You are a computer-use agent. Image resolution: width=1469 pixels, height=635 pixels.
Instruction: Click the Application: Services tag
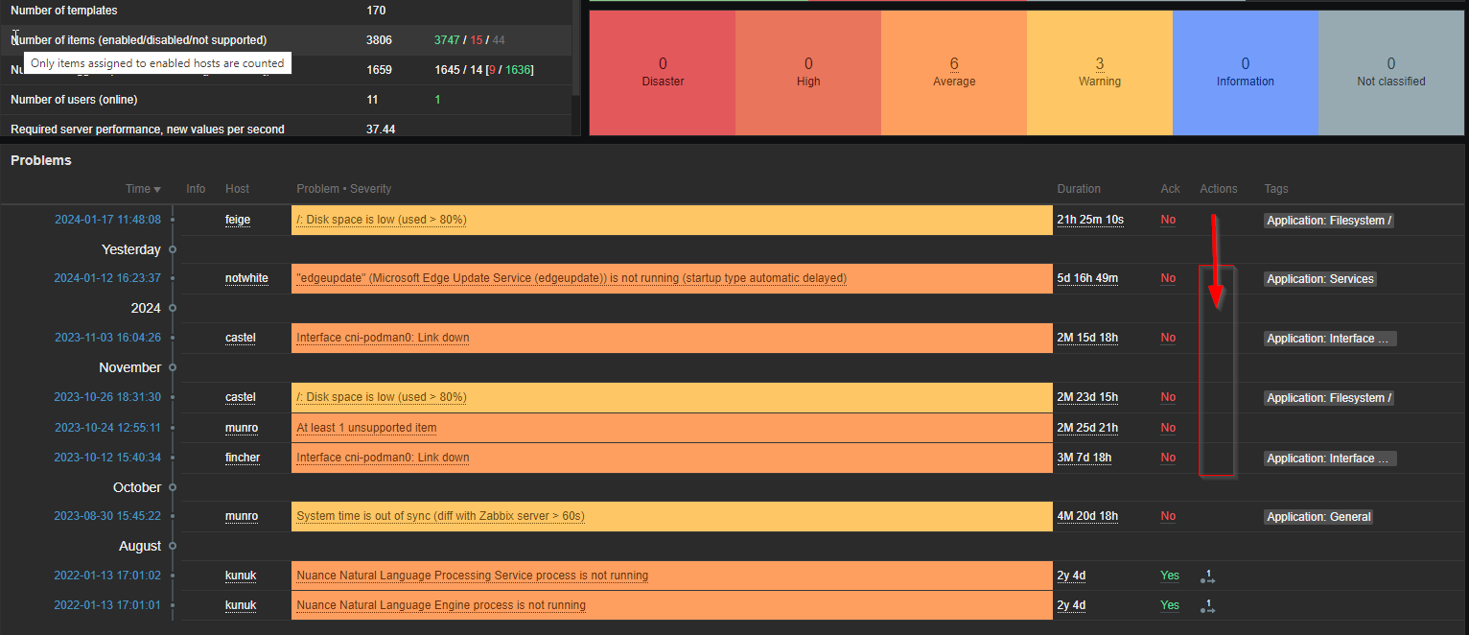point(1320,279)
